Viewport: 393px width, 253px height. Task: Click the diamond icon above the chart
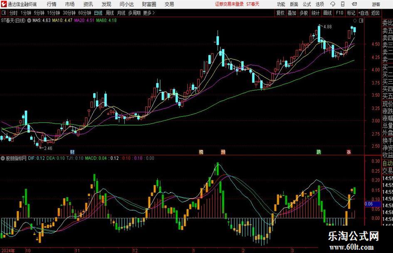pyautogui.click(x=355, y=20)
